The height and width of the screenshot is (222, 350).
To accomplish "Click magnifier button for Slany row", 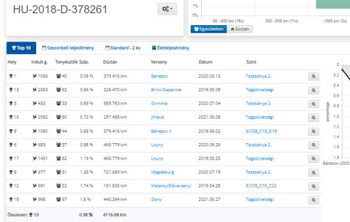I will (x=313, y=200).
